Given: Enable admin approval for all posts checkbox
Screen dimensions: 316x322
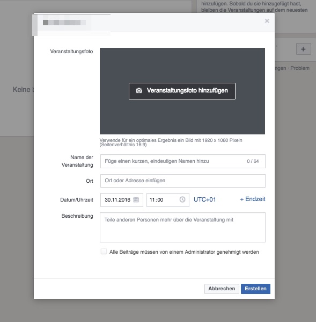Looking at the screenshot, I should pos(104,252).
